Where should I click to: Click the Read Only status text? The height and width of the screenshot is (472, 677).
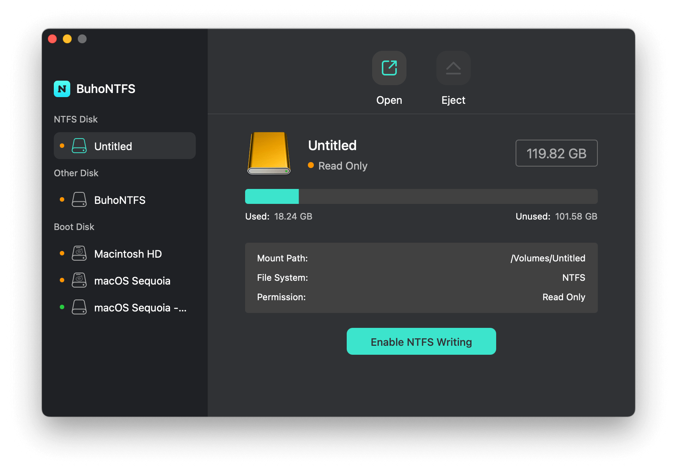click(343, 166)
